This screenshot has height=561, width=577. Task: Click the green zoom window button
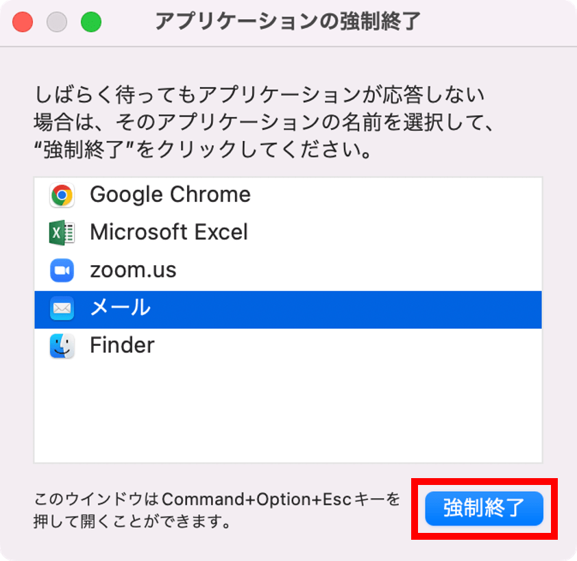click(x=91, y=23)
